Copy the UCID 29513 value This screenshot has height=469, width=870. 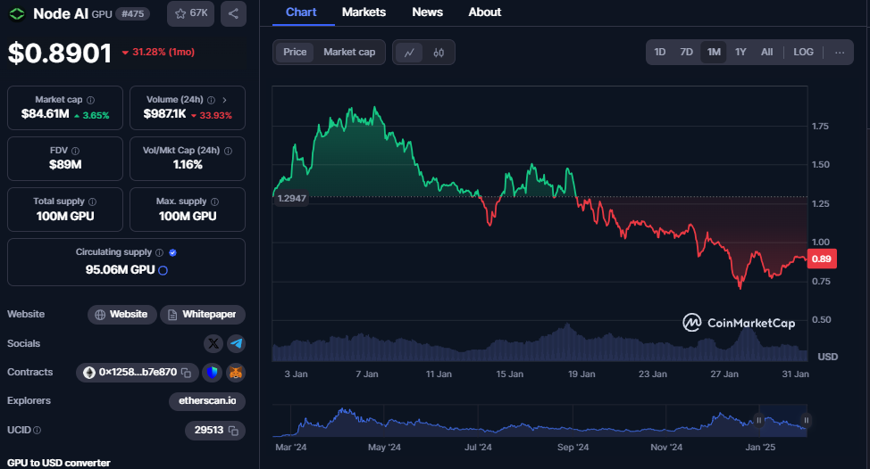pyautogui.click(x=233, y=431)
